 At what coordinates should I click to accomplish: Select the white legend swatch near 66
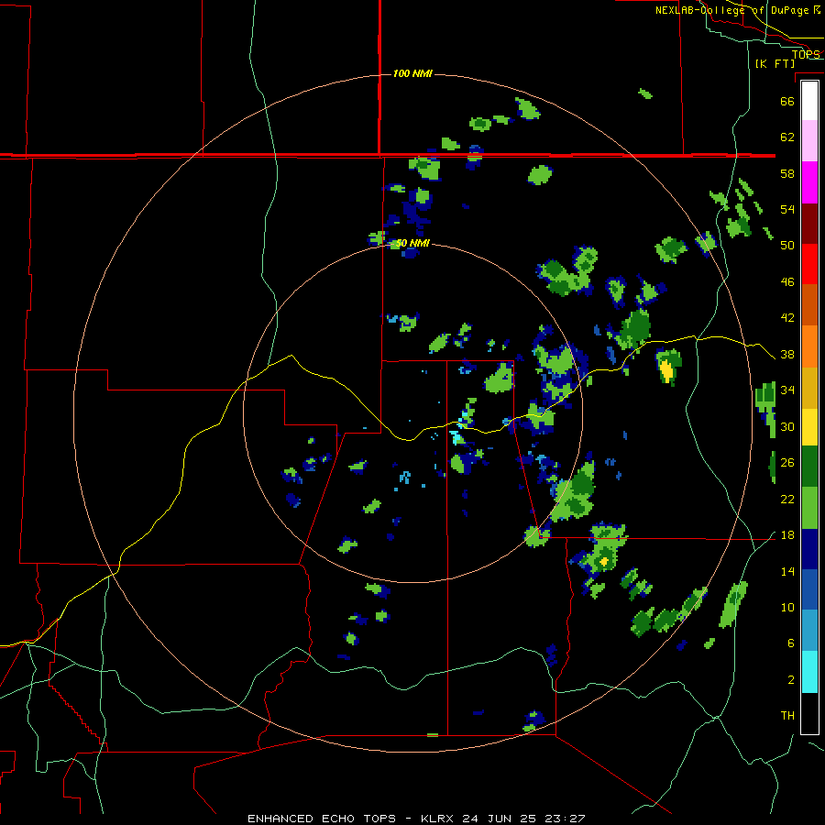coord(809,101)
